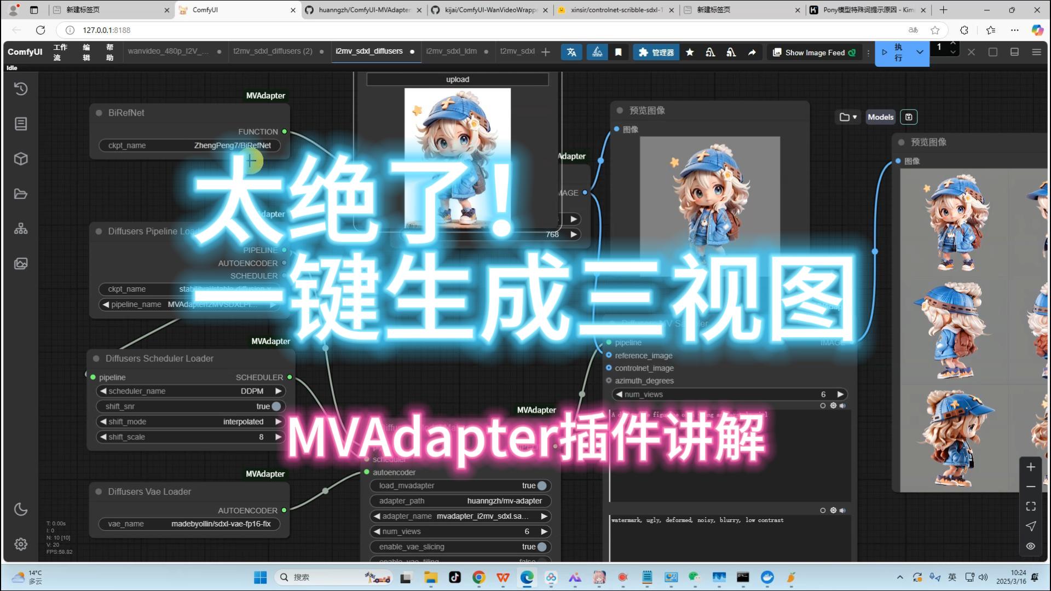1051x591 pixels.
Task: Click the cancel run X icon
Action: [971, 52]
